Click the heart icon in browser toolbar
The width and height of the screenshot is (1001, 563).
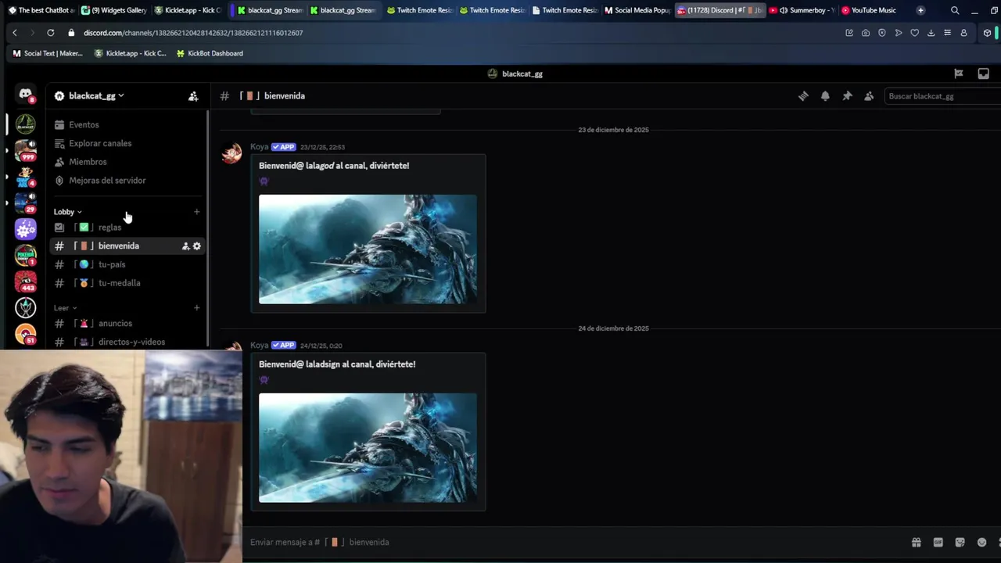click(914, 33)
